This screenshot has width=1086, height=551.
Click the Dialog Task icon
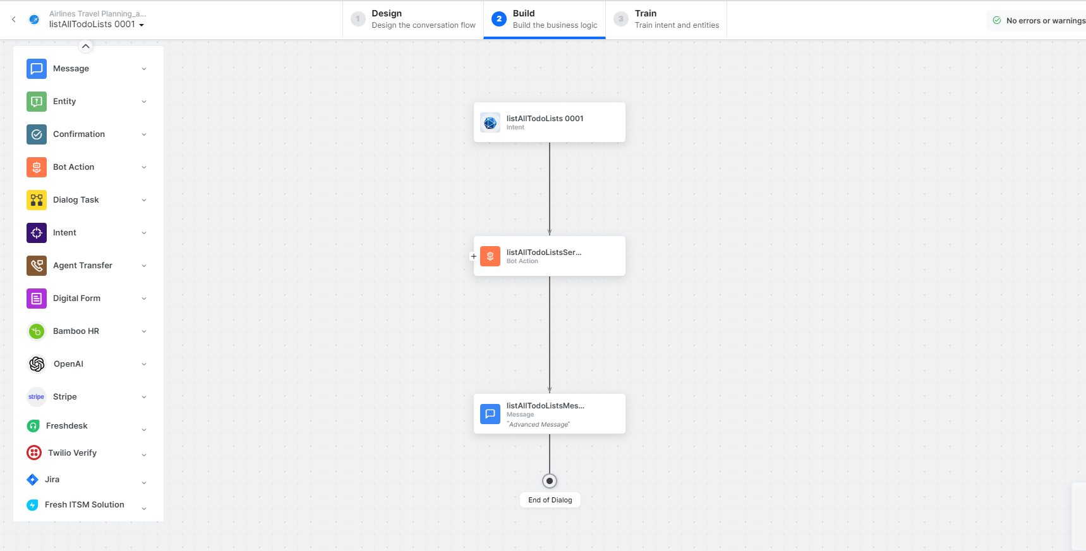tap(37, 200)
